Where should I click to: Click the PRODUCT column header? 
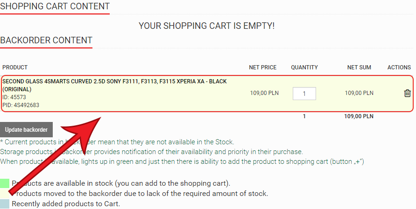click(15, 67)
